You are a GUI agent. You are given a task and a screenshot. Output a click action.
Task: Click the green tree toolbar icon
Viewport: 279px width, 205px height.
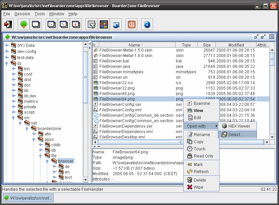pos(23,24)
